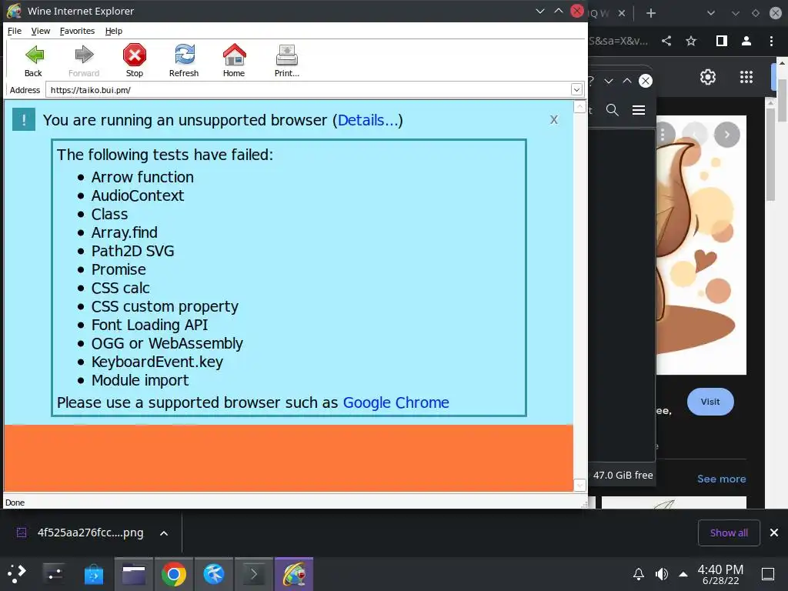This screenshot has height=591, width=788.
Task: Dismiss the unsupported browser warning with X
Action: pos(554,119)
